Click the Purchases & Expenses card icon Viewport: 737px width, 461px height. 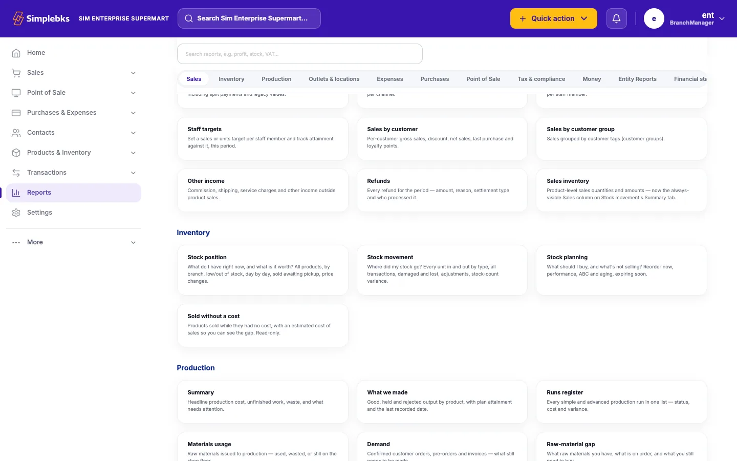[16, 113]
